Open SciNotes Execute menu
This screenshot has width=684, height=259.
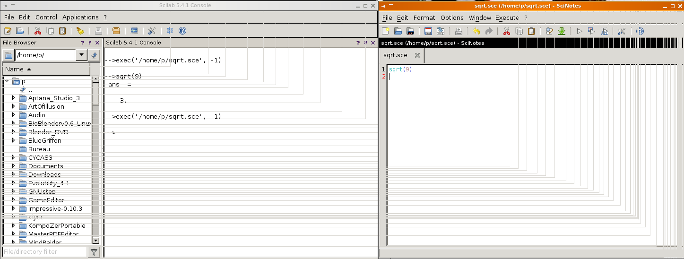[x=507, y=17]
